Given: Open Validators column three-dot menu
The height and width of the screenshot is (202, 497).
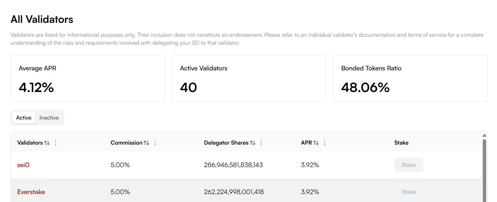Looking at the screenshot, I should point(56,143).
